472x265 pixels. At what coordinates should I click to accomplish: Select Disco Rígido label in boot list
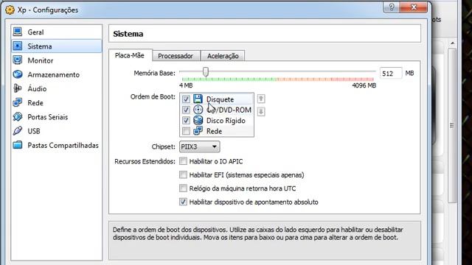226,121
